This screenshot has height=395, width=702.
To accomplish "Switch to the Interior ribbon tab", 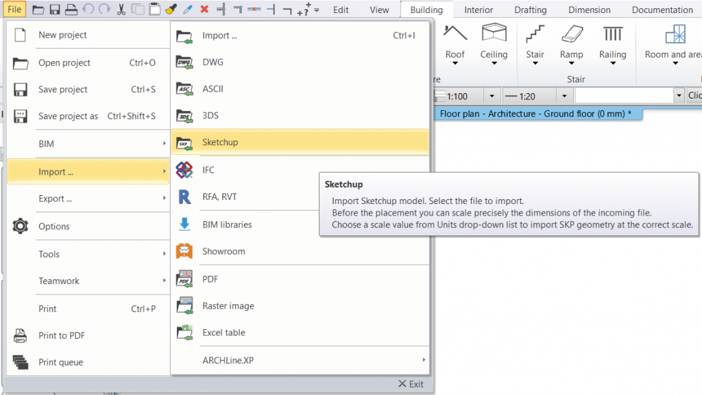I will pos(478,10).
